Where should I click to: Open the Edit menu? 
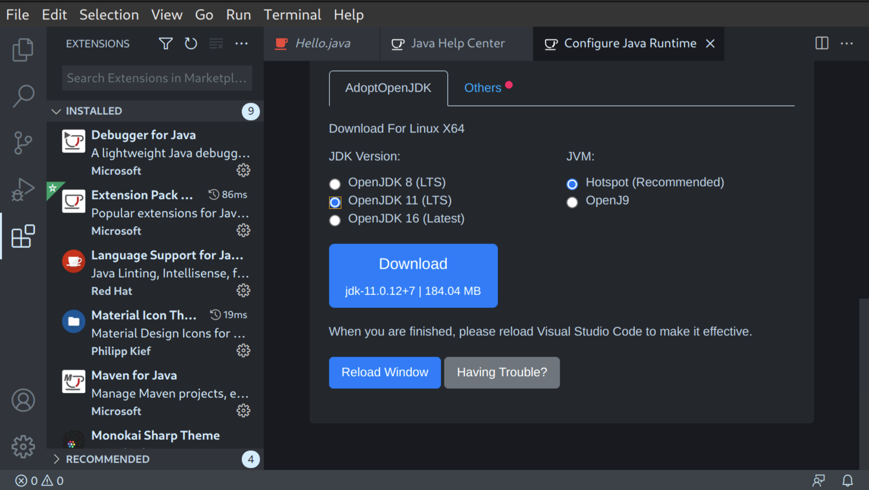(x=54, y=15)
